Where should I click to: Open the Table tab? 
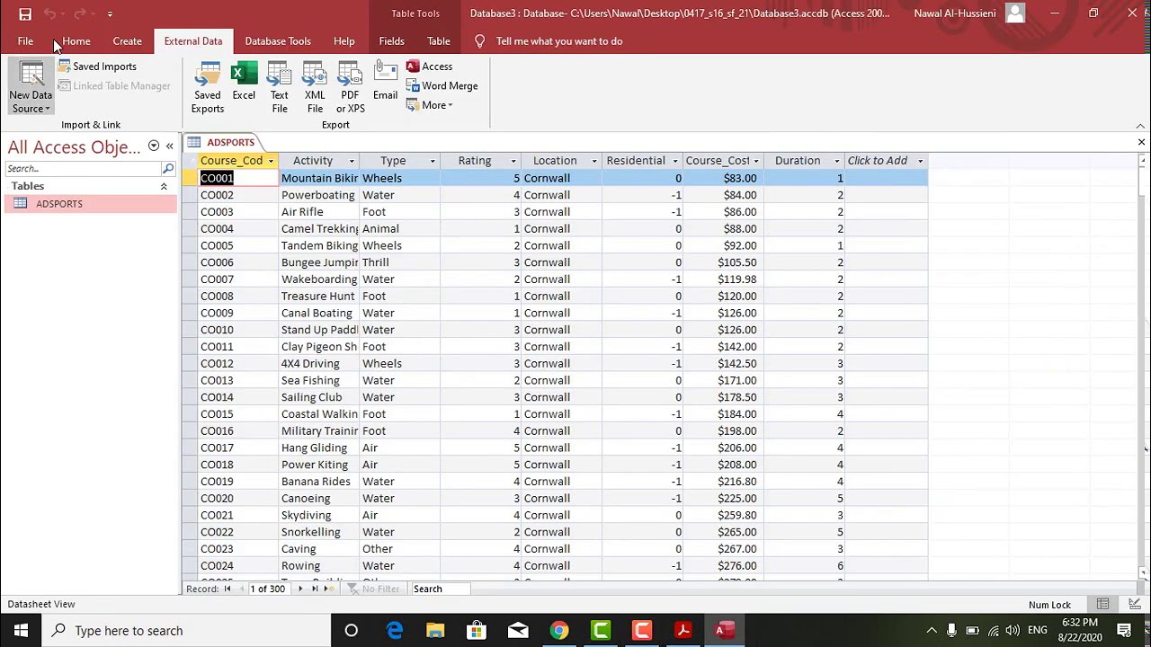pyautogui.click(x=439, y=41)
